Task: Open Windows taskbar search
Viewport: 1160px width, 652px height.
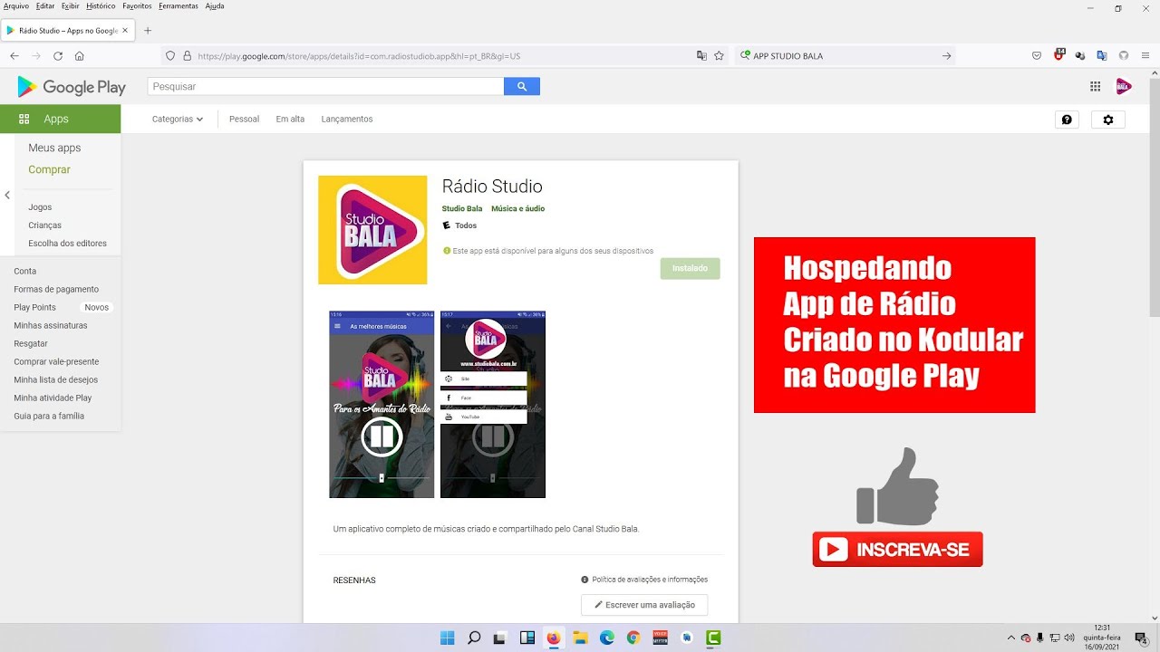Action: 474,638
